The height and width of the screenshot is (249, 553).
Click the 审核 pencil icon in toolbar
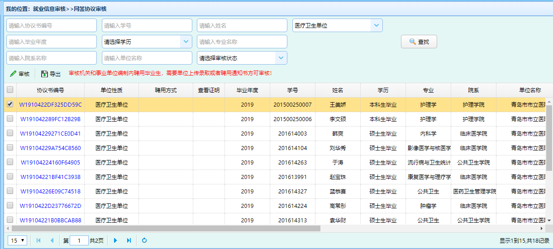[13, 74]
